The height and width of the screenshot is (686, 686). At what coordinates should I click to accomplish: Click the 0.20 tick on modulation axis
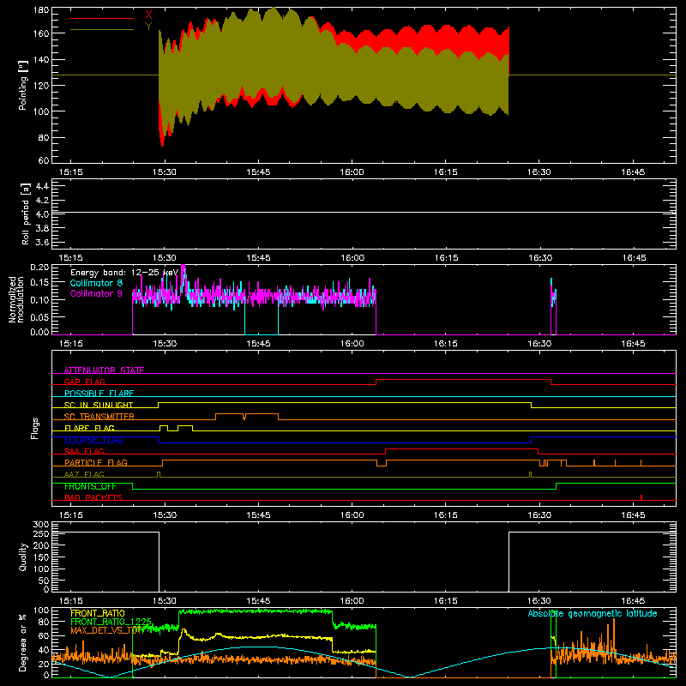(39, 268)
